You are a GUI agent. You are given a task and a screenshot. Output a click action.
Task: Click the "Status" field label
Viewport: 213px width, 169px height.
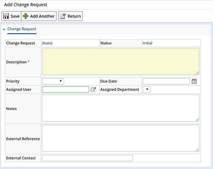106,43
